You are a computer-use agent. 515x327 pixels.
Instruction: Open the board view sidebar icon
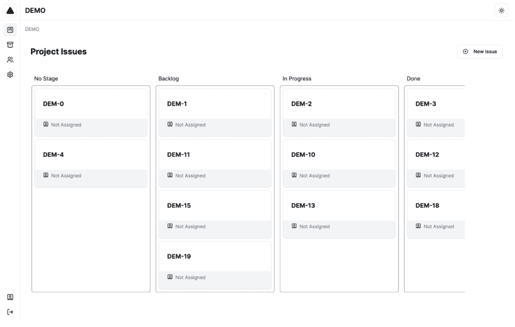(10, 30)
